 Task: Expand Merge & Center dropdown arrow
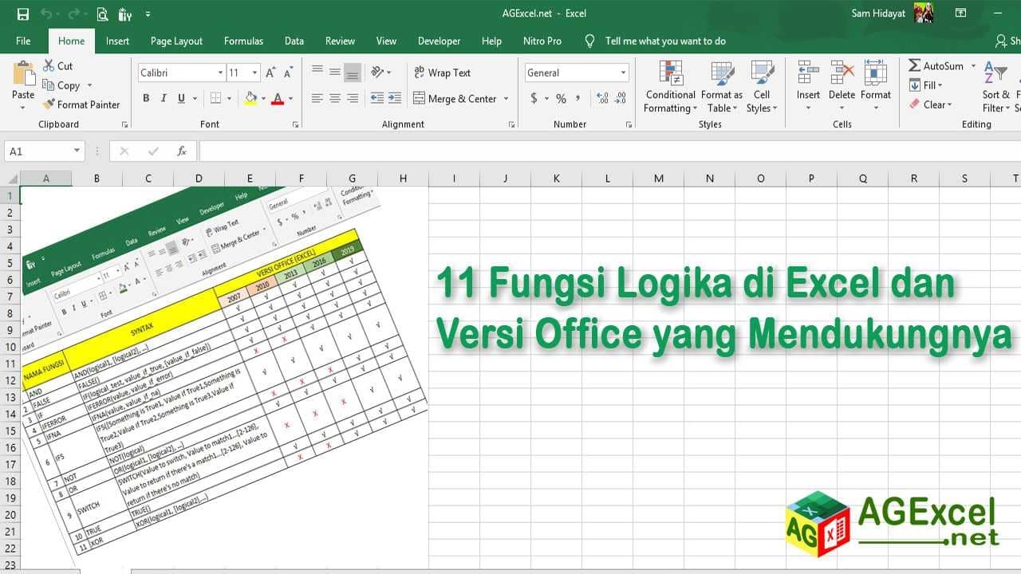pyautogui.click(x=504, y=99)
